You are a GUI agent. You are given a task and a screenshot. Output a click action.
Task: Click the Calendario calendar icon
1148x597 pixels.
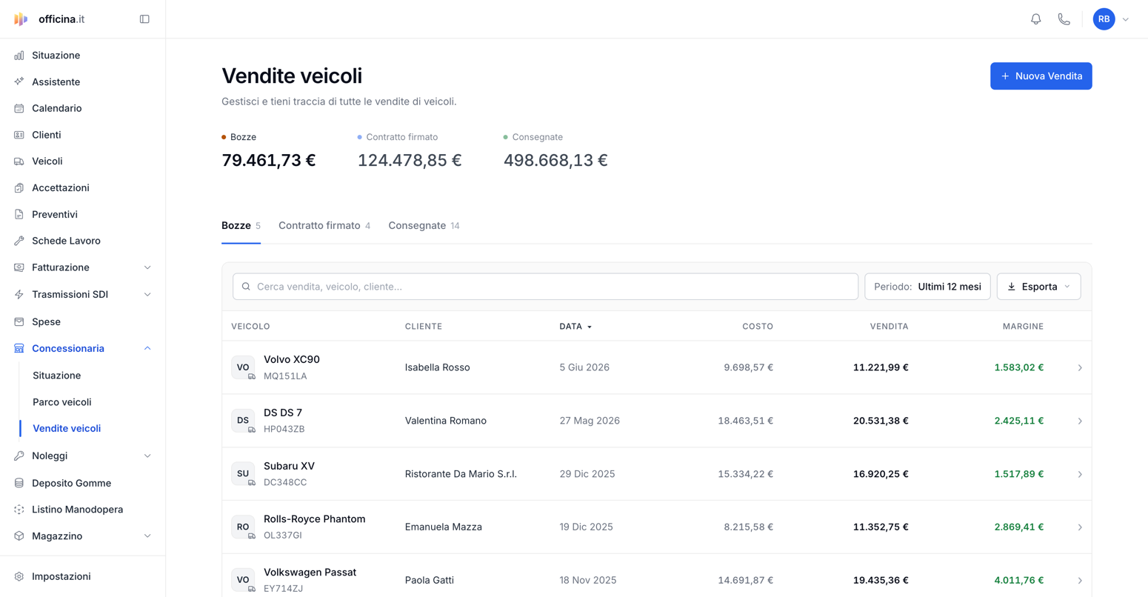(x=19, y=108)
